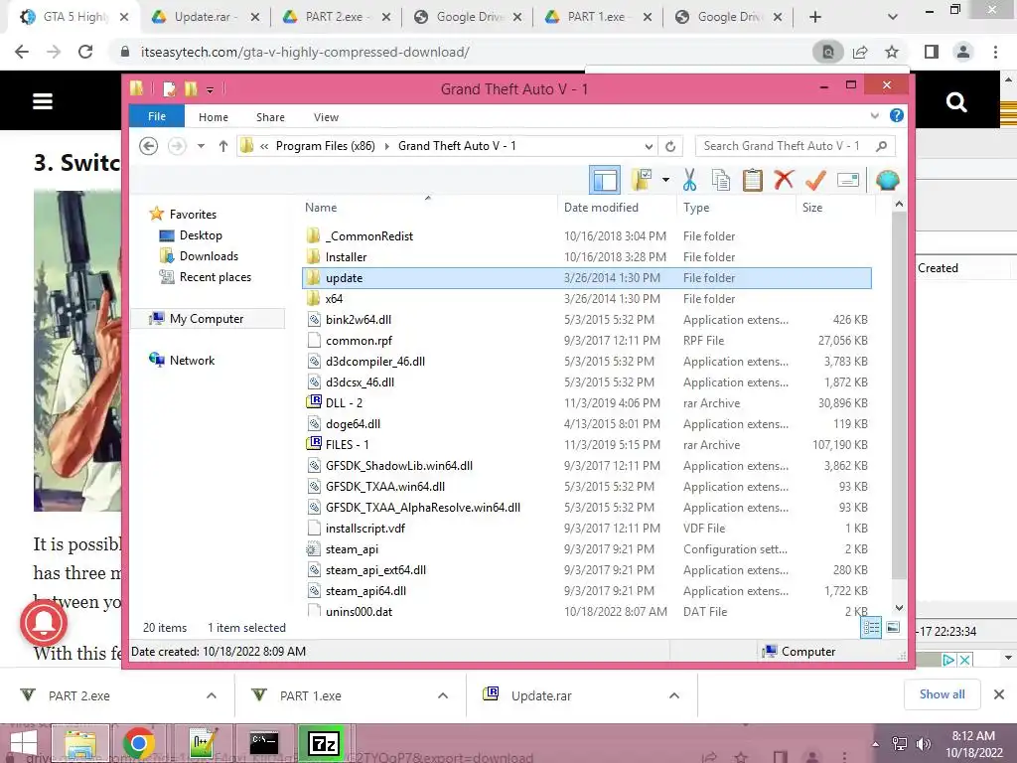1017x763 pixels.
Task: Click the red X Delete icon in toolbar
Action: click(x=784, y=179)
